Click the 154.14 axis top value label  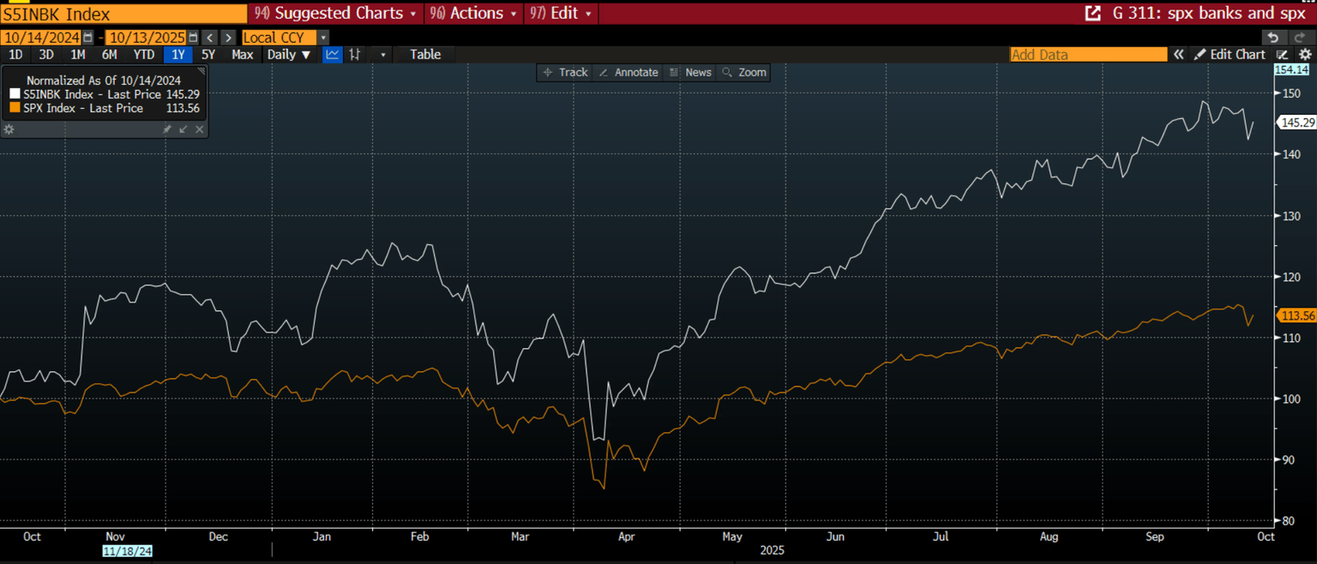tap(1292, 69)
